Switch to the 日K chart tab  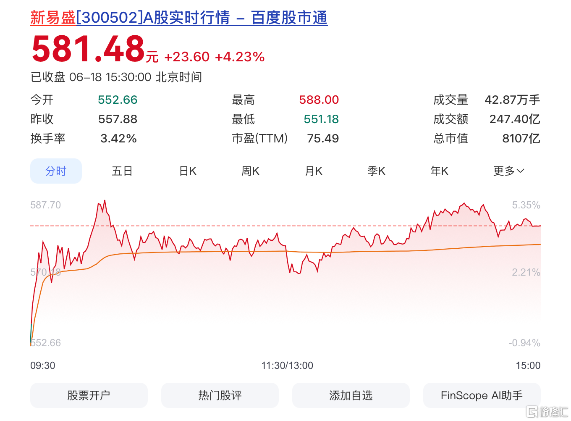tap(188, 171)
